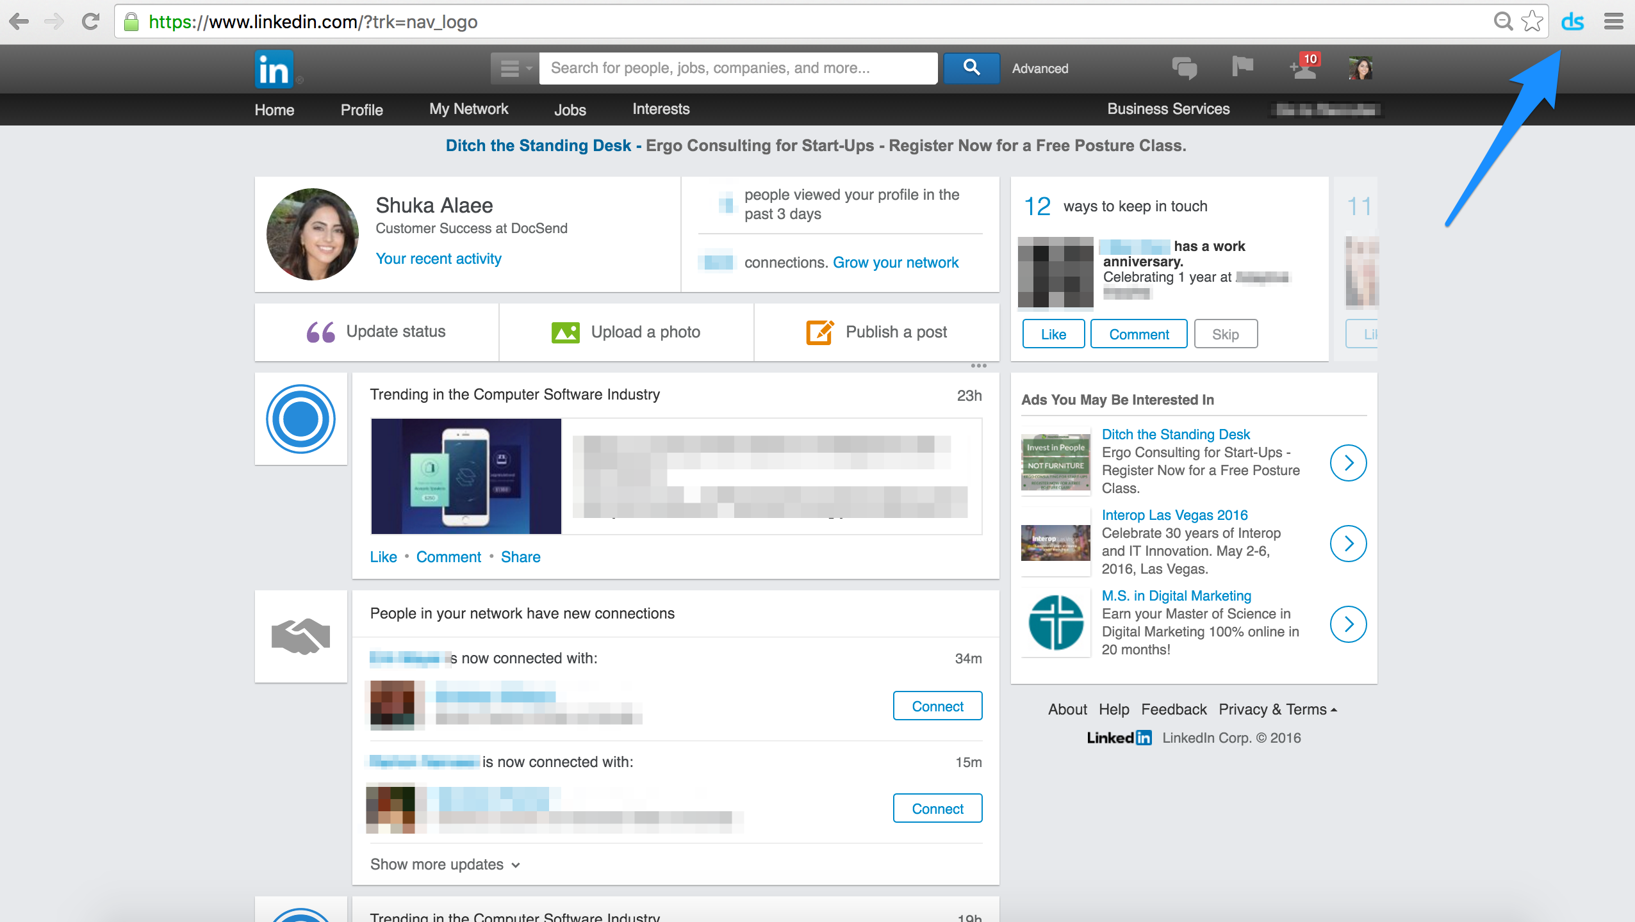Open Shuka Alaee name link
Viewport: 1635px width, 922px height.
tap(434, 206)
